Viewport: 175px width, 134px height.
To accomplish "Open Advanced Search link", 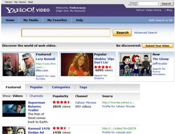I will pyautogui.click(x=146, y=33).
